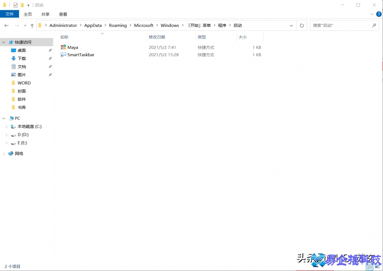Expand the 本地磁盘 (C:) tree node

[x=7, y=127]
